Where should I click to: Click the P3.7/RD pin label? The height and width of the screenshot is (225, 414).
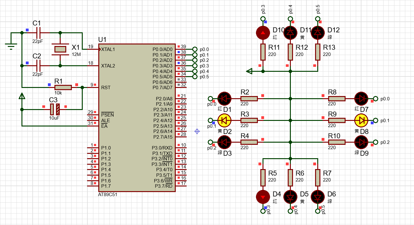pyautogui.click(x=164, y=186)
